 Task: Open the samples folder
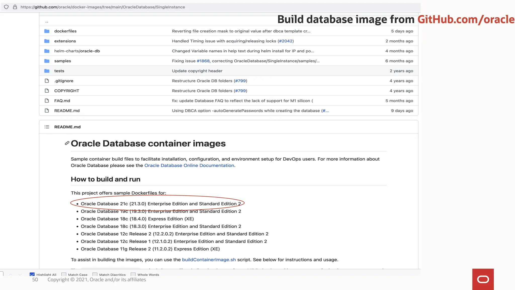pos(63,61)
